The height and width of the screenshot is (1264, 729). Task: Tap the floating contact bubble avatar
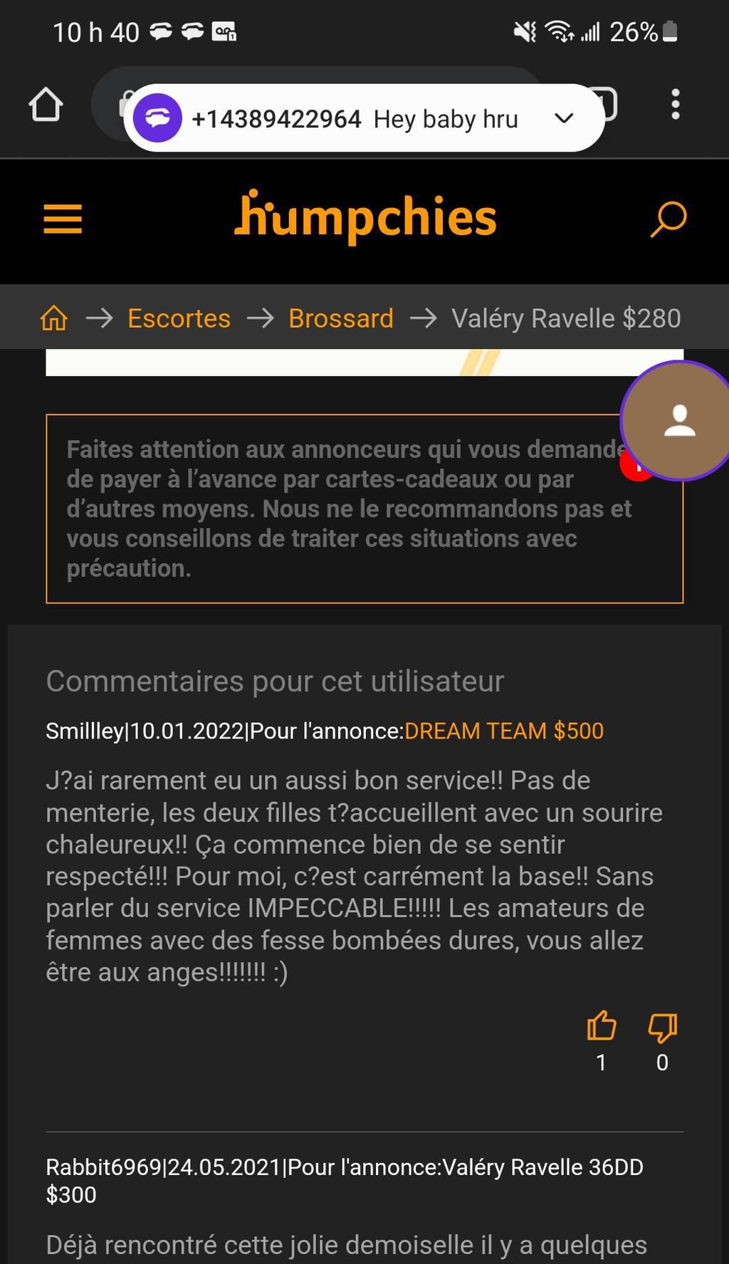pyautogui.click(x=679, y=421)
